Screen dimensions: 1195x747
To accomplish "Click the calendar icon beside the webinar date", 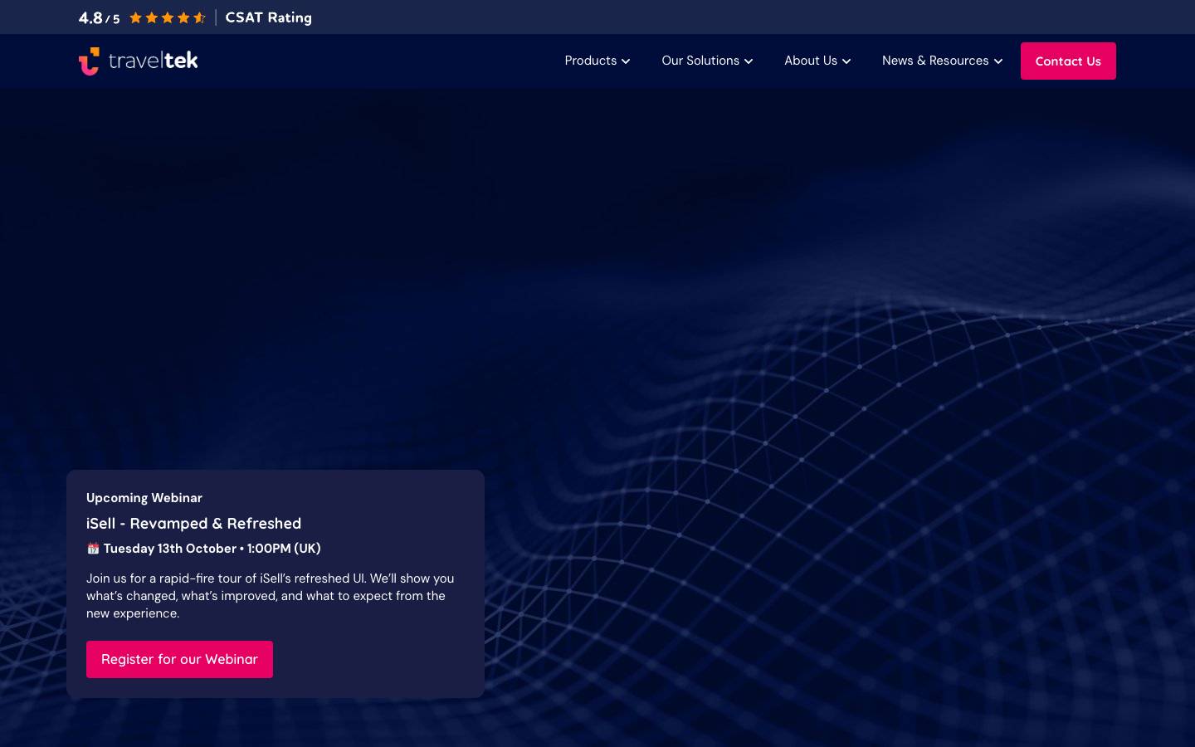I will [x=93, y=549].
